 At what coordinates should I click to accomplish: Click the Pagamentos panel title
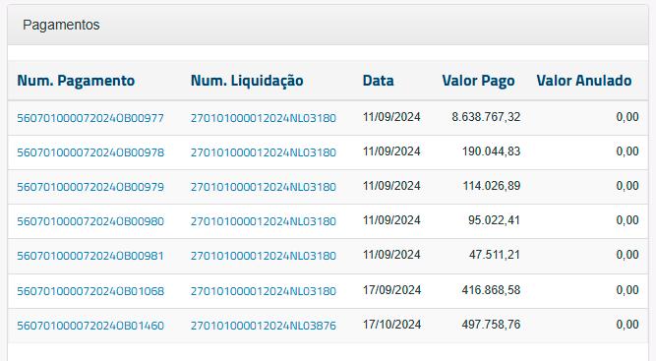[x=61, y=25]
